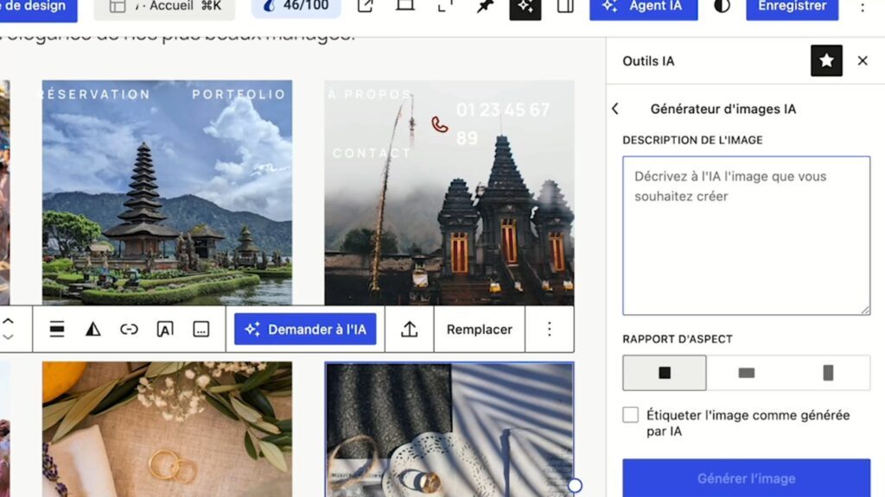This screenshot has height=497, width=885.
Task: Open the Agent IA button
Action: tap(643, 7)
